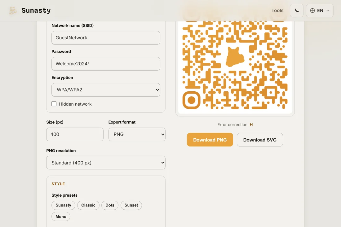
Task: Click the Download PNG button
Action: [x=210, y=140]
